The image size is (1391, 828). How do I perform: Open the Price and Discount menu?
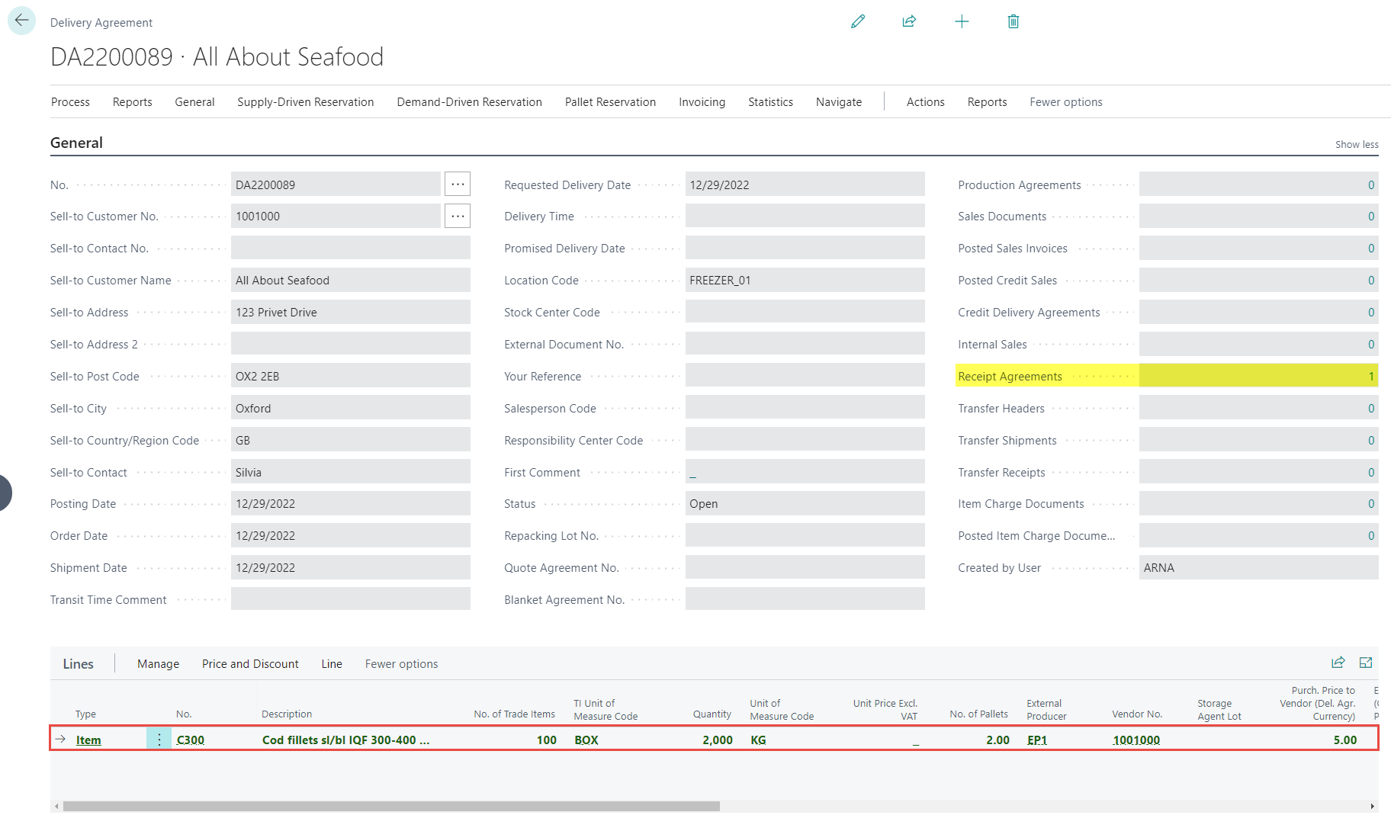pos(250,664)
